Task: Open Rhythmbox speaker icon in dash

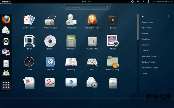Action: pyautogui.click(x=6, y=41)
